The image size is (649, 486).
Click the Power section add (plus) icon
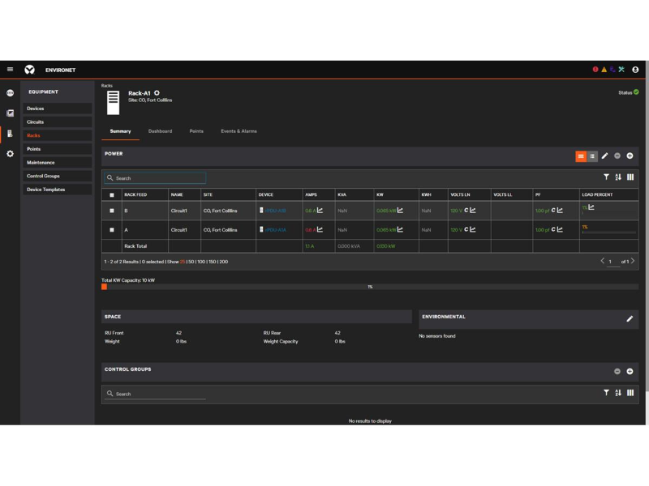click(x=630, y=156)
